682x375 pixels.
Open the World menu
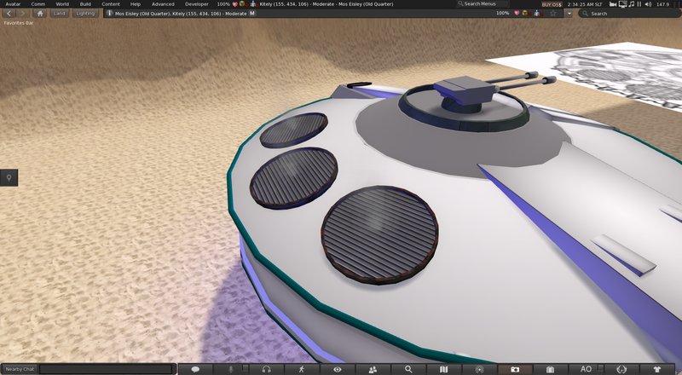click(x=62, y=4)
